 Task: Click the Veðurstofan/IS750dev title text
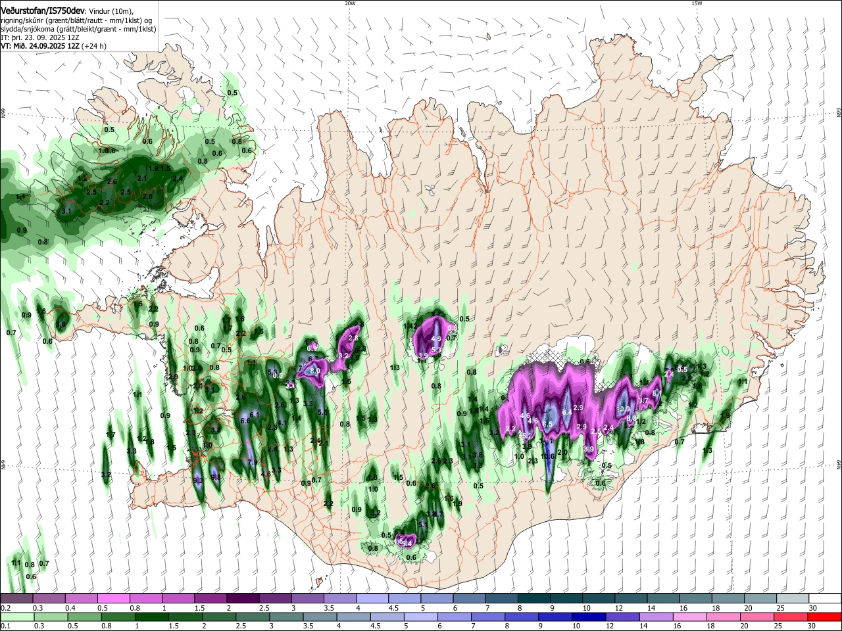[43, 10]
